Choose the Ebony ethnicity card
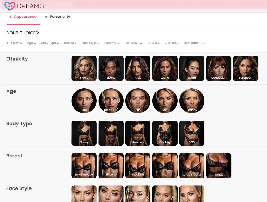This screenshot has height=202, width=267. tap(111, 68)
